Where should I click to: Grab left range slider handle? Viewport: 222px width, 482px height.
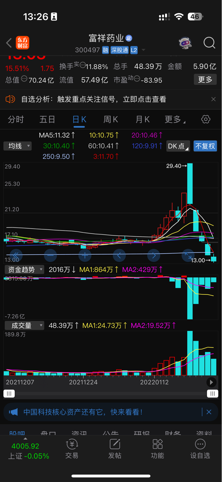tap(9, 393)
